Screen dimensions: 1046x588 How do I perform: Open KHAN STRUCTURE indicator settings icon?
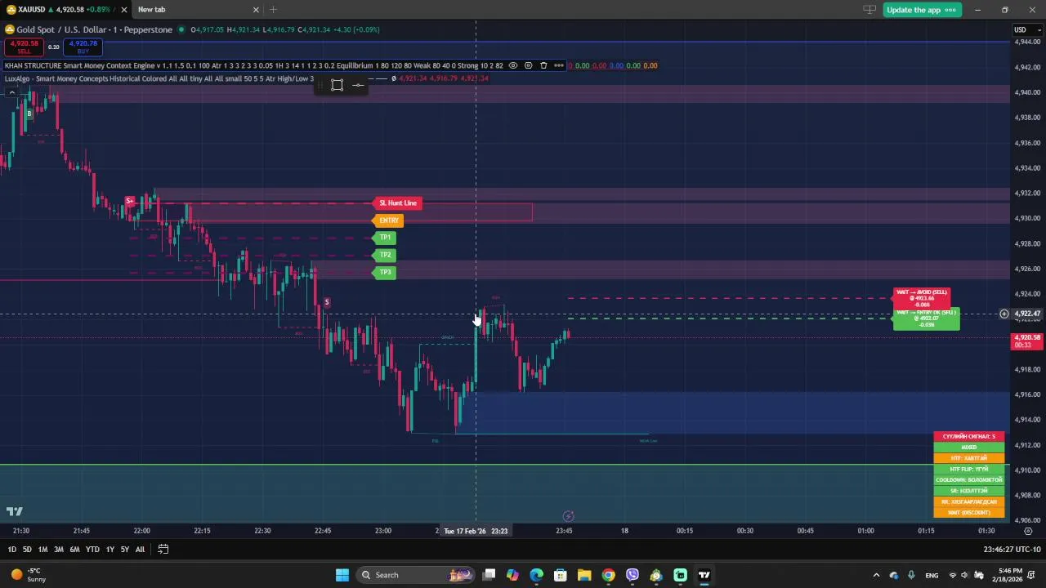[528, 65]
